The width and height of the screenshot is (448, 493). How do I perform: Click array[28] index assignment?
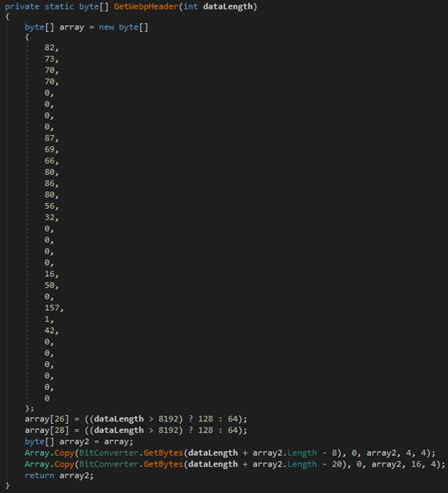47,430
